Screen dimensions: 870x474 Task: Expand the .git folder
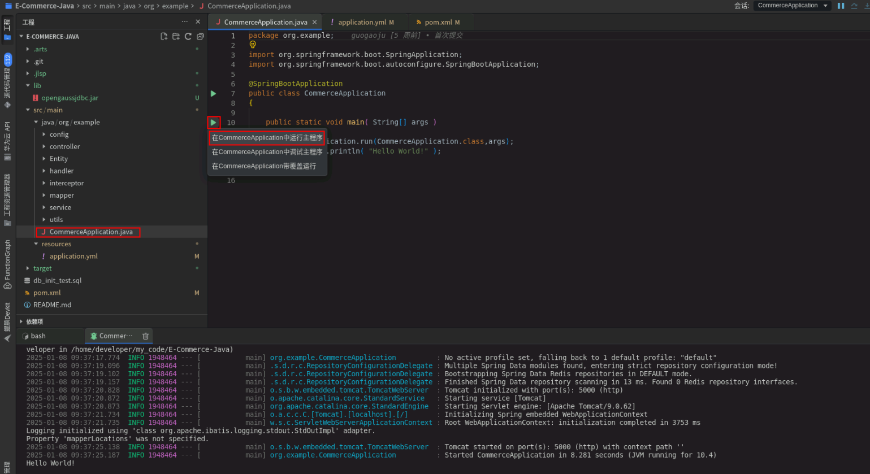pos(28,61)
